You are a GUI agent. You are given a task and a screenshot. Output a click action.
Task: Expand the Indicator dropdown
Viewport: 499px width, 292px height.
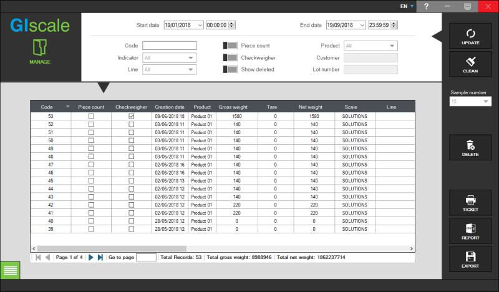[190, 58]
